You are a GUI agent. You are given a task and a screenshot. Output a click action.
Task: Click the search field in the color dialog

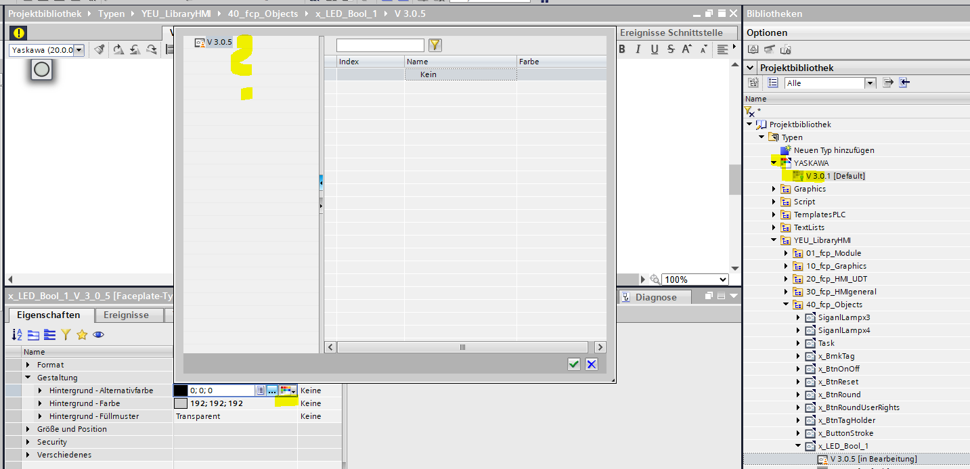point(380,45)
